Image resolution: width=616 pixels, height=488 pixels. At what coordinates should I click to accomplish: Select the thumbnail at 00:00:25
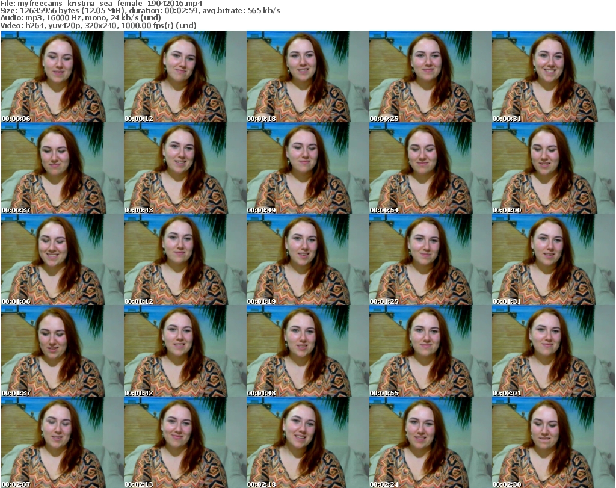(430, 76)
